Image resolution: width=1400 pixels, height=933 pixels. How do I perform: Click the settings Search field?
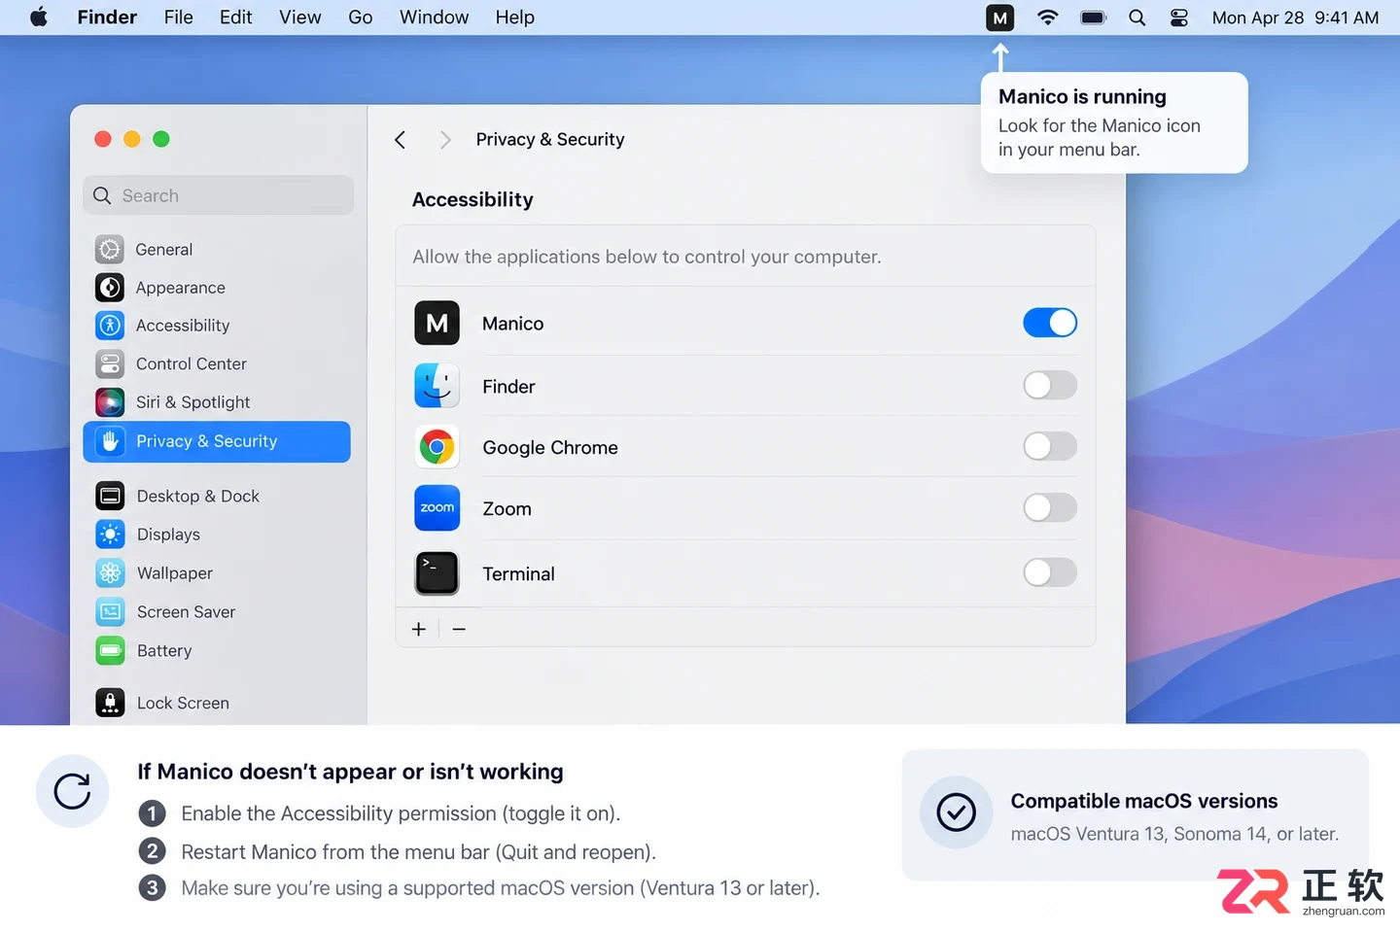(x=219, y=195)
